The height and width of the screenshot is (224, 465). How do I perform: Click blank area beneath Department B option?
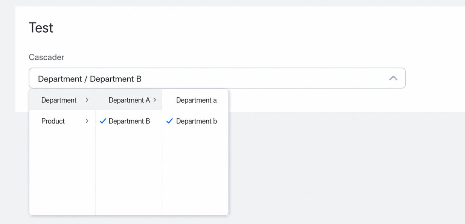(x=129, y=173)
